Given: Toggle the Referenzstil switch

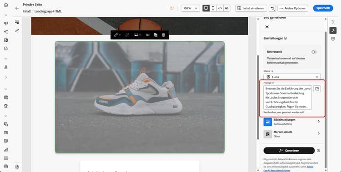Looking at the screenshot, I should click(x=314, y=52).
